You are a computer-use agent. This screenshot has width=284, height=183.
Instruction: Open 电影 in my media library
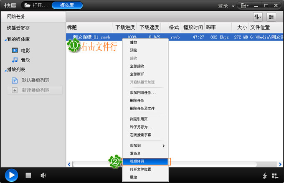(x=25, y=51)
